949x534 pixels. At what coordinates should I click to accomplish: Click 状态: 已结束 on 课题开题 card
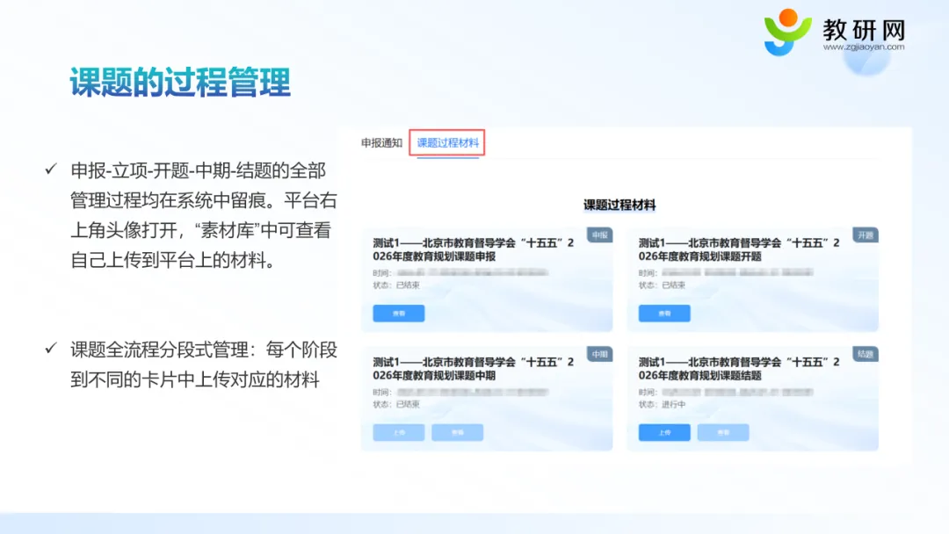coord(663,285)
